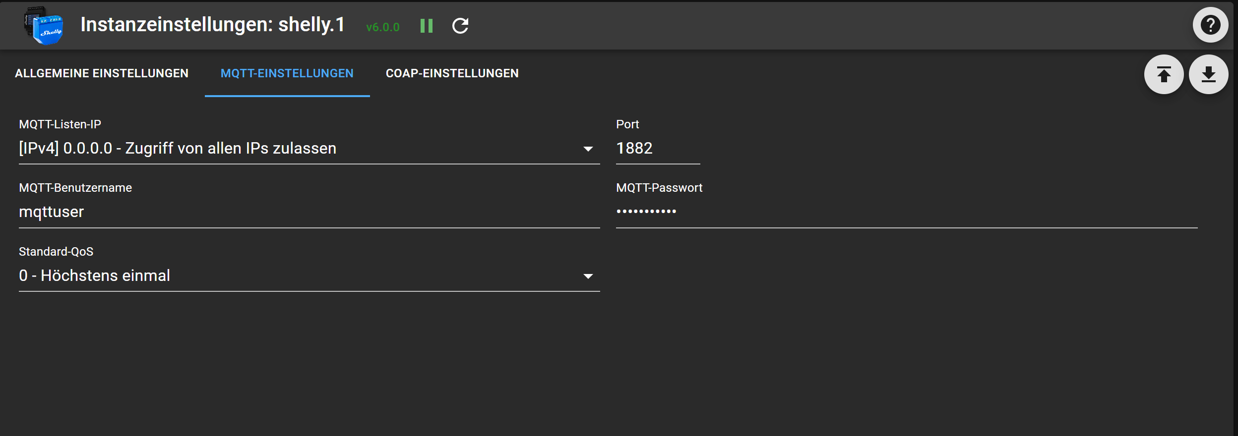Image resolution: width=1238 pixels, height=436 pixels.
Task: Click the upload configuration arrow icon
Action: click(x=1164, y=74)
